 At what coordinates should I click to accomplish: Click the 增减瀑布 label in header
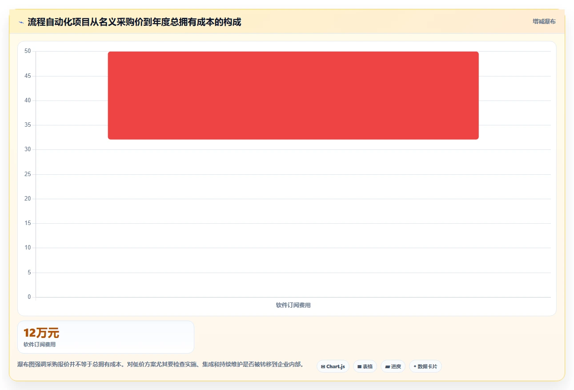(x=544, y=21)
